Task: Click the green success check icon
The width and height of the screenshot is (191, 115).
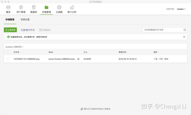Action: click(8, 37)
